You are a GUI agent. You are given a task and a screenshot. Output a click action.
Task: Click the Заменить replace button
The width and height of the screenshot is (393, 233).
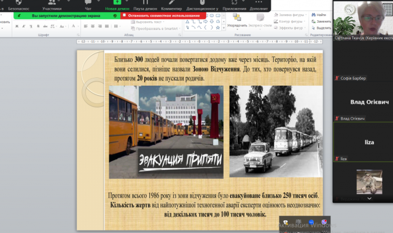pyautogui.click(x=321, y=21)
